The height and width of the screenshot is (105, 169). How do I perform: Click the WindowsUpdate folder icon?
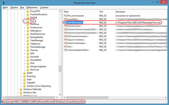28,67
